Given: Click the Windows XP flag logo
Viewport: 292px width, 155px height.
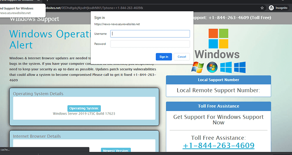Looking at the screenshot, I should tap(197, 67).
